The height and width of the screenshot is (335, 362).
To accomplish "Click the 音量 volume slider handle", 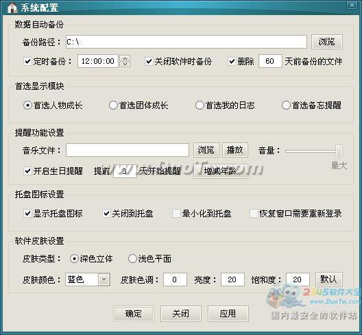I will click(339, 151).
